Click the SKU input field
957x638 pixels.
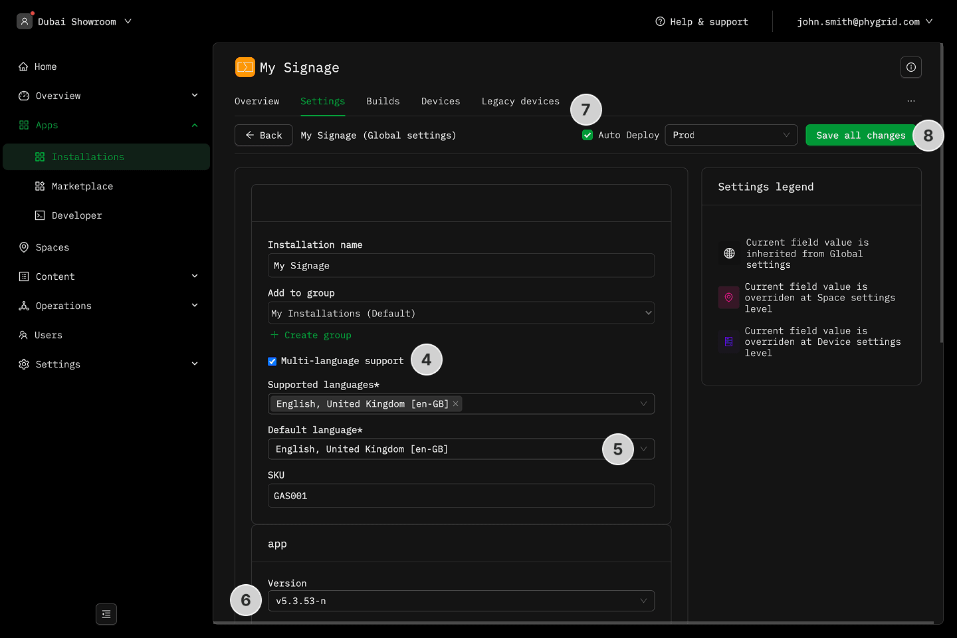click(x=461, y=496)
